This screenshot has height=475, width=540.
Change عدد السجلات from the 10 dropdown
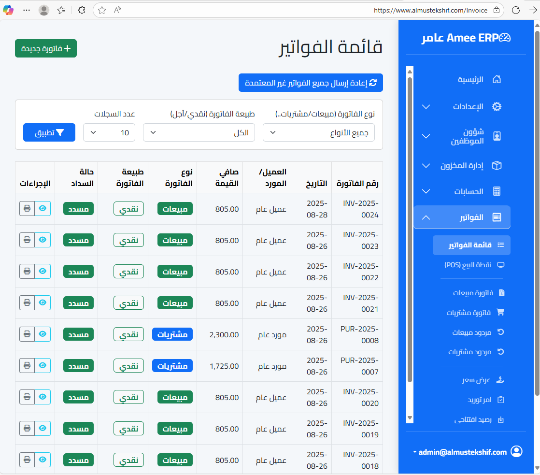(109, 132)
